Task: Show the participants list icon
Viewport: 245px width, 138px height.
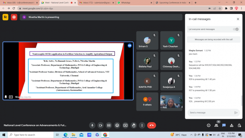Action: click(216, 125)
